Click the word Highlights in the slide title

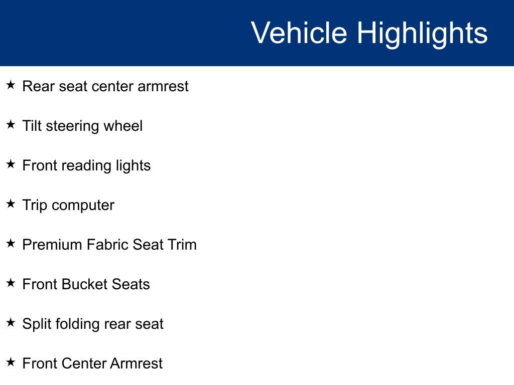point(422,33)
